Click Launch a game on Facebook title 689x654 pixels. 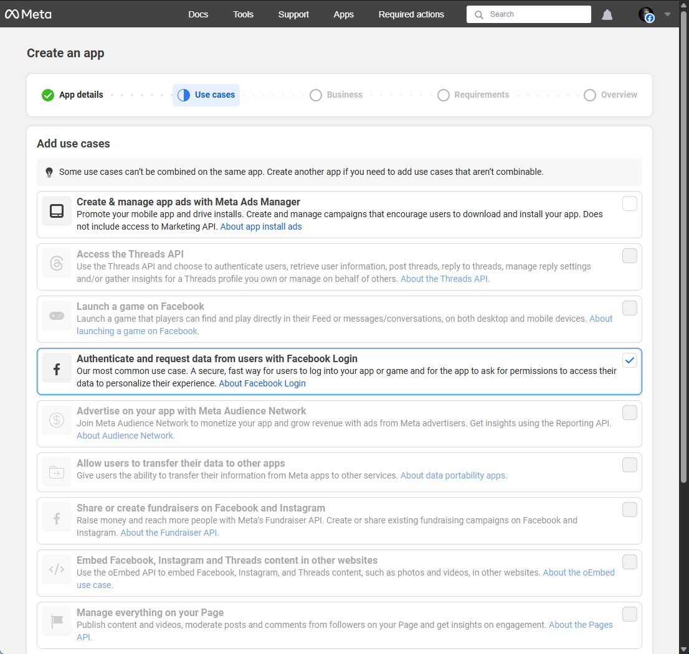point(140,306)
